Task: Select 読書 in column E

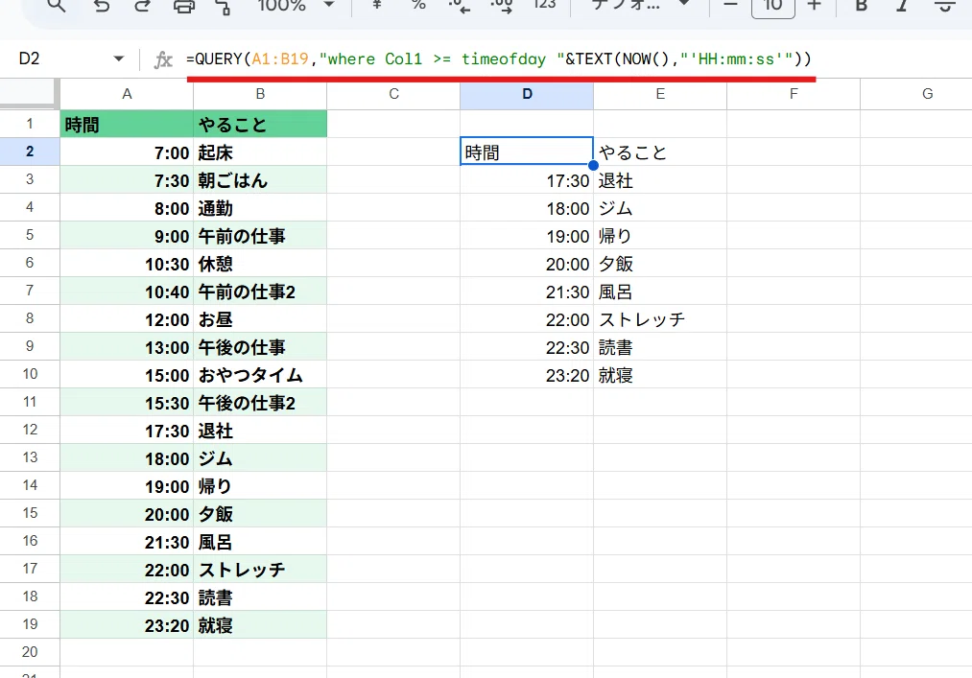Action: 660,346
